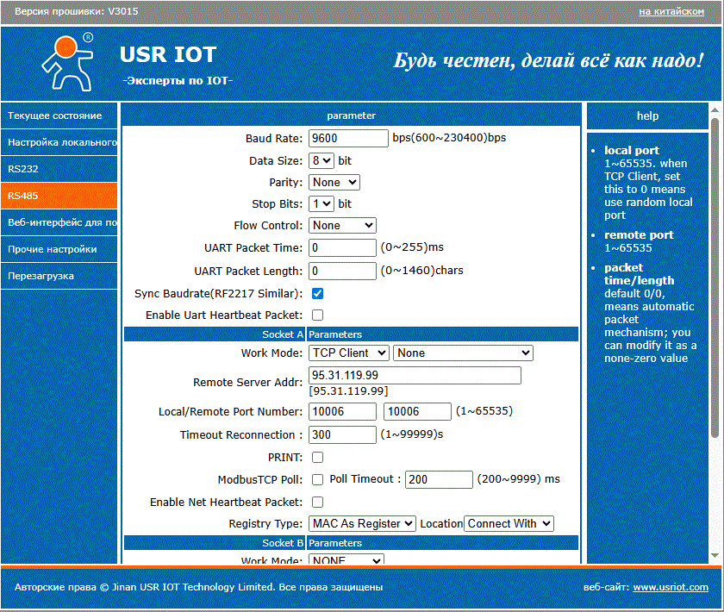Go to the RS232 settings page

[59, 169]
